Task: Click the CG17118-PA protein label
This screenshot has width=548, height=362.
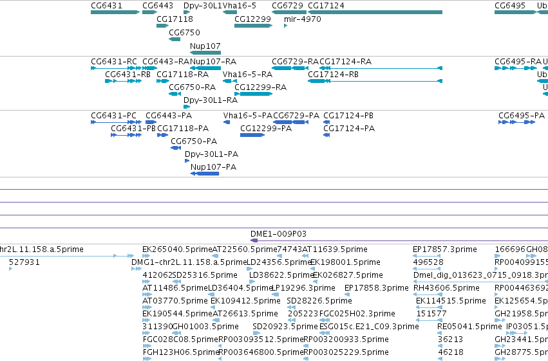Action: point(183,129)
